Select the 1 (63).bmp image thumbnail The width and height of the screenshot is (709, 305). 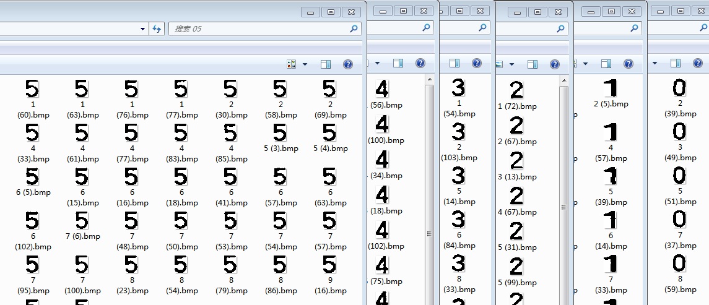82,88
